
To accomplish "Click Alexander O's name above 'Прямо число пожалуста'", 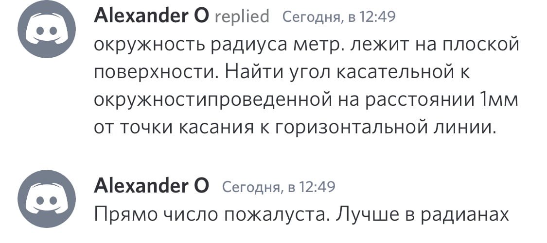I will click(152, 186).
